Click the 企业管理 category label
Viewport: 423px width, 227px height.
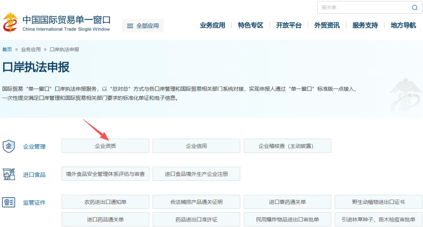click(x=34, y=147)
